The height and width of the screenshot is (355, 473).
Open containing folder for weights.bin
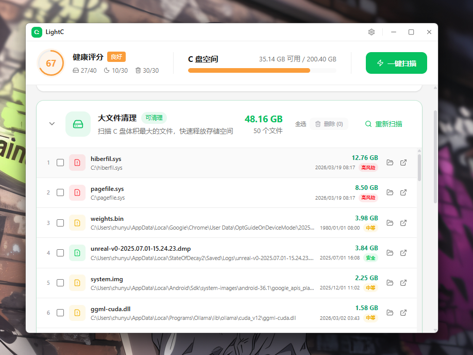click(390, 223)
